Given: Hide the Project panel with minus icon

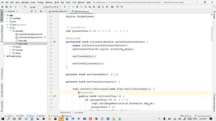Looking at the screenshot, I should coord(45,11).
